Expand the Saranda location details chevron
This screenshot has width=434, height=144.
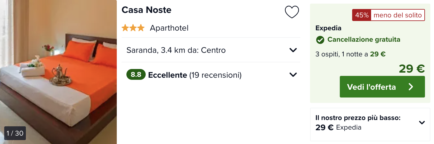click(293, 50)
